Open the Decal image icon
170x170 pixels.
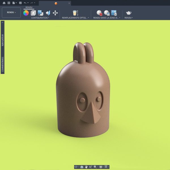coord(41,13)
